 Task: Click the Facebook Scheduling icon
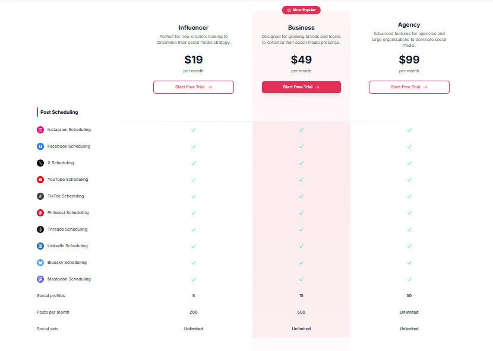pyautogui.click(x=40, y=146)
